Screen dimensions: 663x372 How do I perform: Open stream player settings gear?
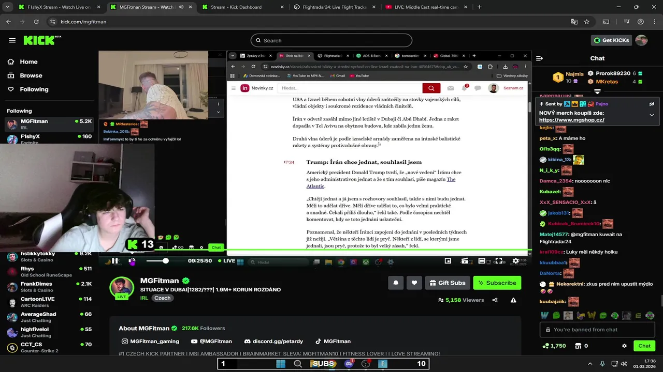(x=515, y=261)
